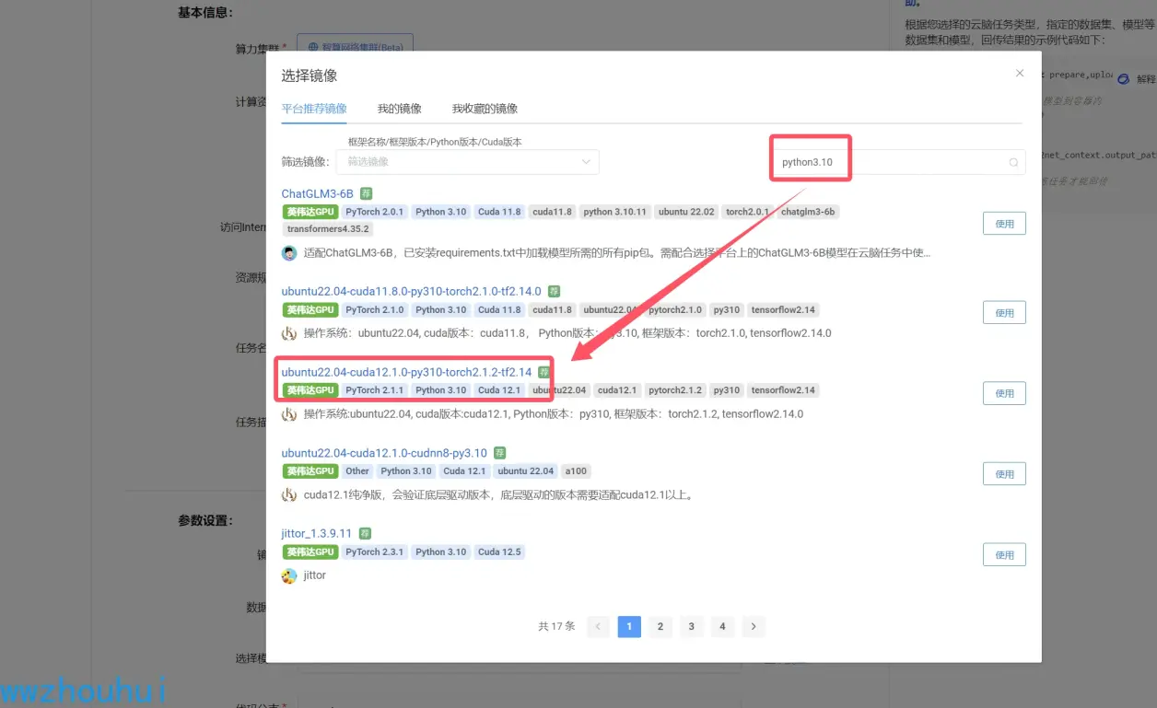1157x708 pixels.
Task: Click the PyTorch 2.3.1 tag
Action: 375,552
